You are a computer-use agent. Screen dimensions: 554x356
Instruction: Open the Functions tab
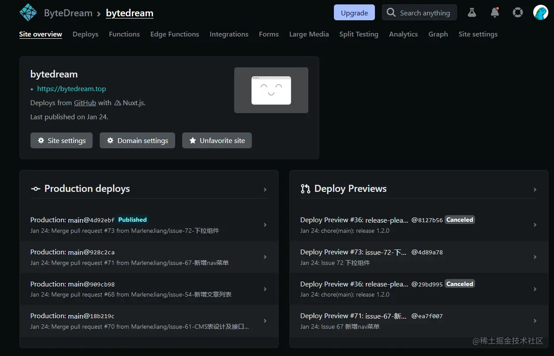tap(124, 34)
